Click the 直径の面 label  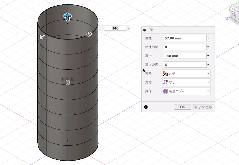click(x=152, y=47)
